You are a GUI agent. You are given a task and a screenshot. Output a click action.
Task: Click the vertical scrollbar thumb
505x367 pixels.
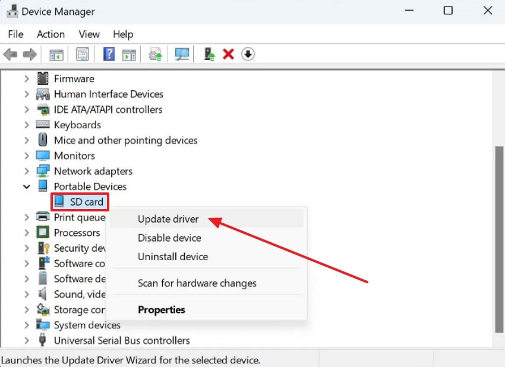click(498, 239)
